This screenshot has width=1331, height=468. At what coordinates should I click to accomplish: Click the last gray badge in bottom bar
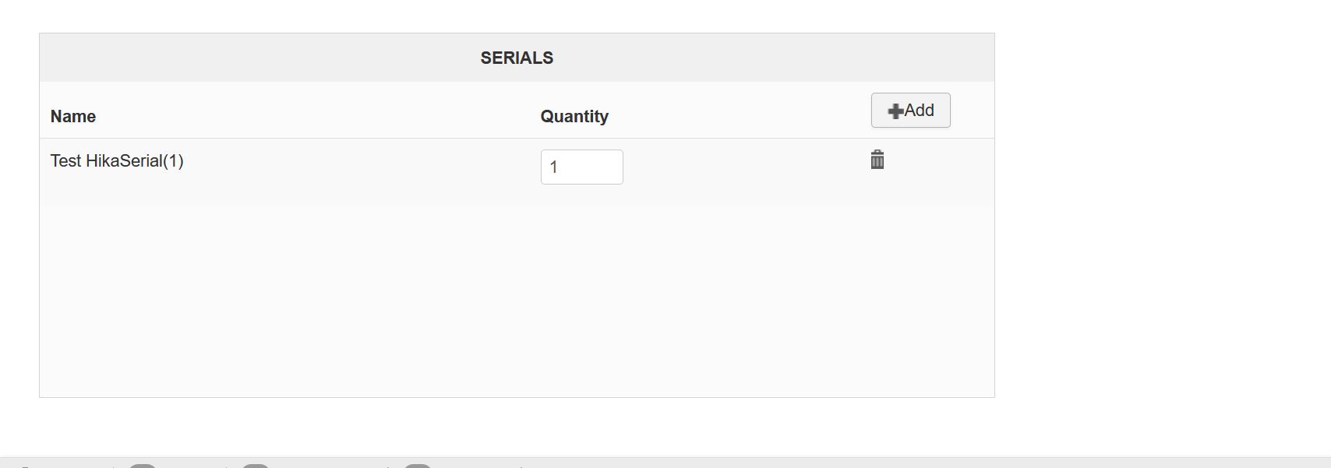coord(418,465)
